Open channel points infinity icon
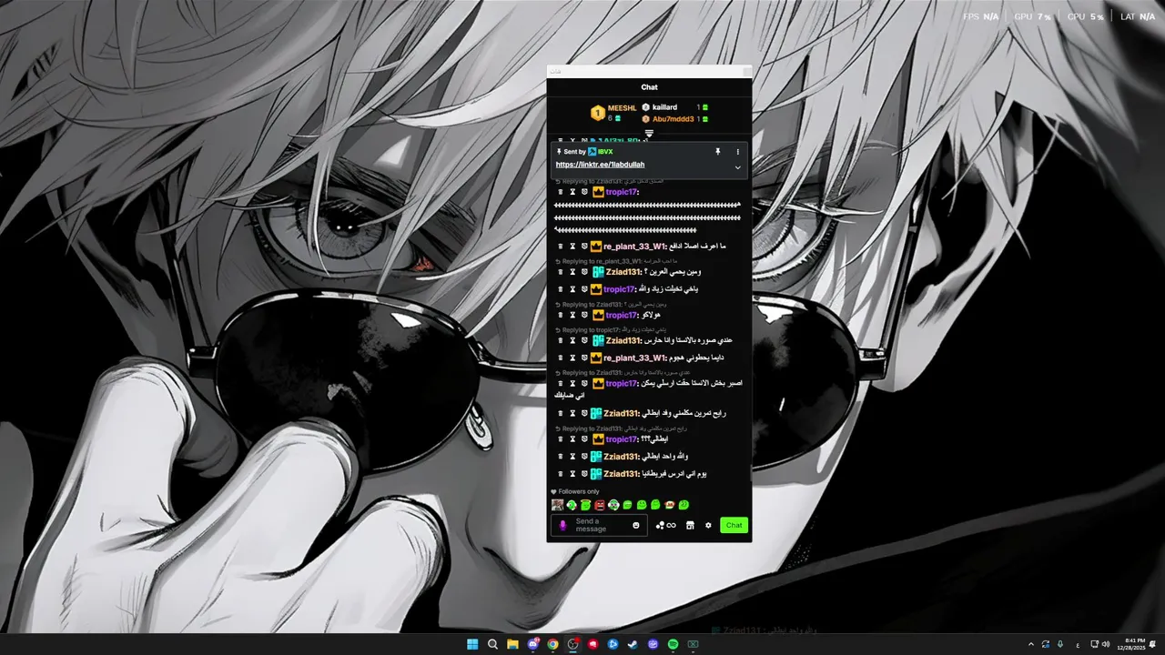Viewport: 1165px width, 655px height. (x=666, y=525)
